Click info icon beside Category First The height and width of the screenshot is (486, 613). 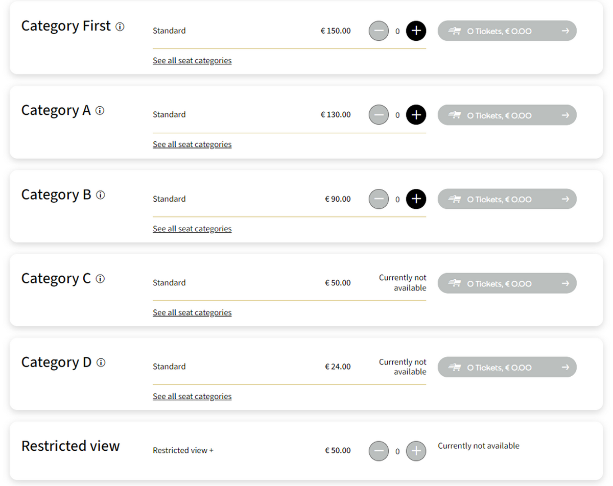(x=120, y=27)
